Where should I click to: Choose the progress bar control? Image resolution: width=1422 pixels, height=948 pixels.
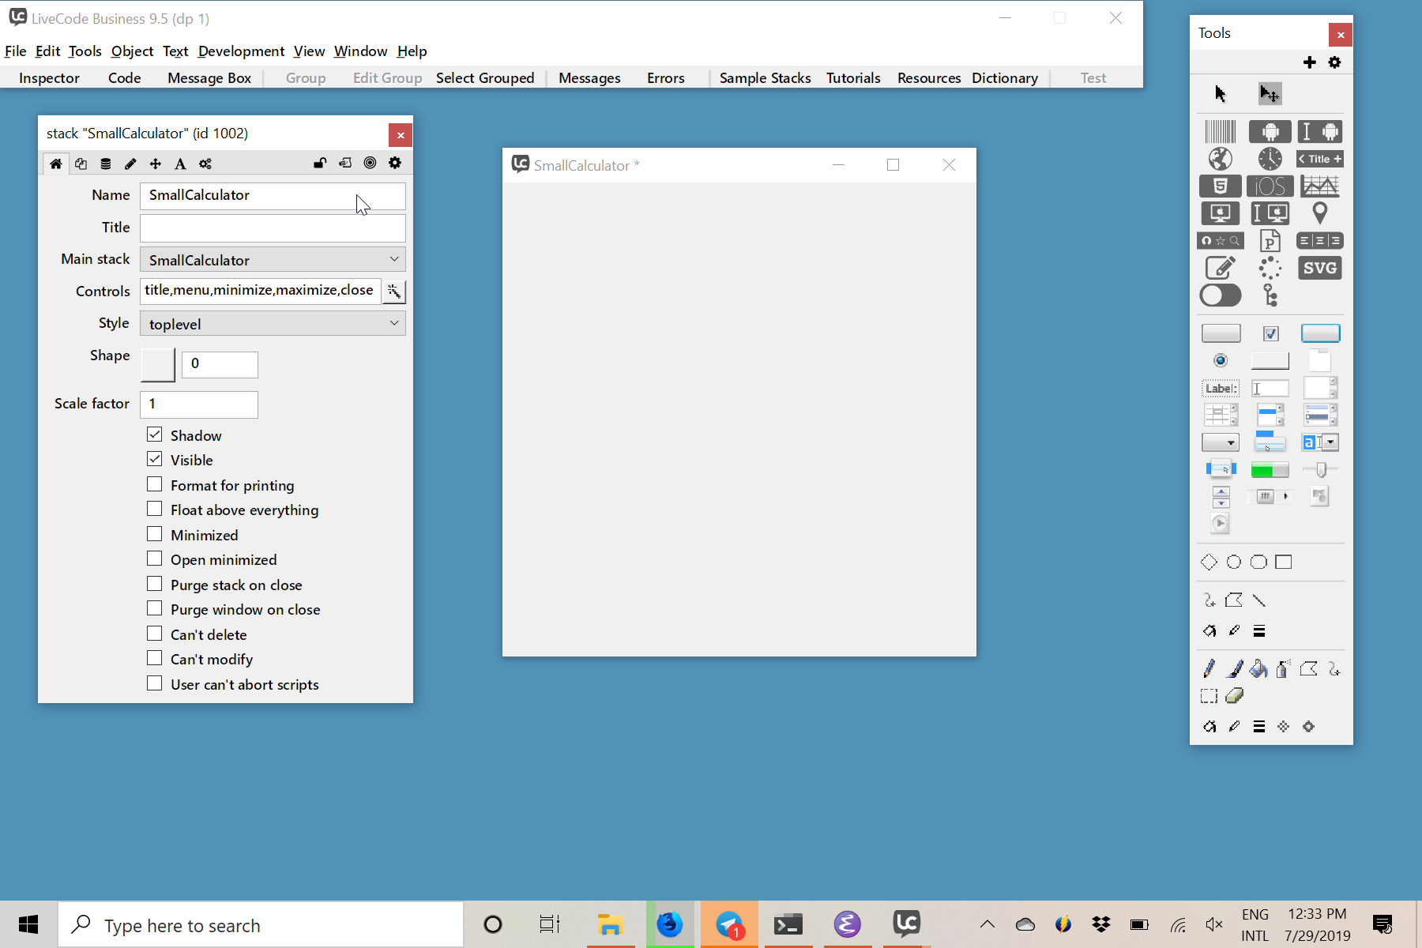(1270, 471)
